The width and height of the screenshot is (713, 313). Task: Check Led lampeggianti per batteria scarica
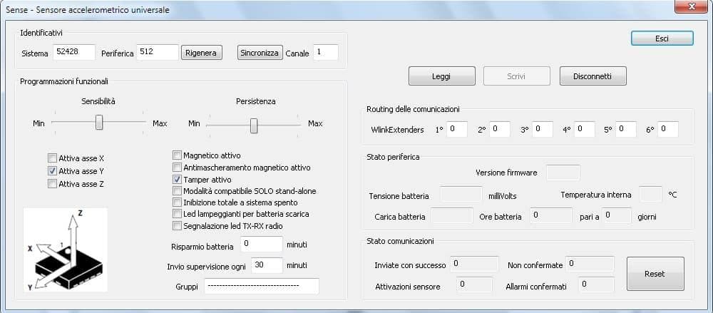(178, 214)
